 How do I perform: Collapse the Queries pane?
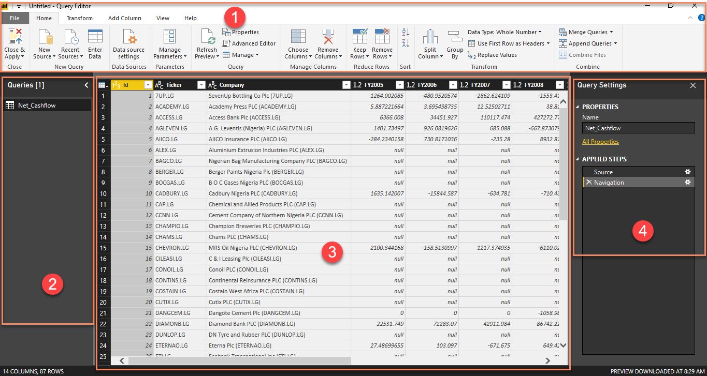click(86, 85)
